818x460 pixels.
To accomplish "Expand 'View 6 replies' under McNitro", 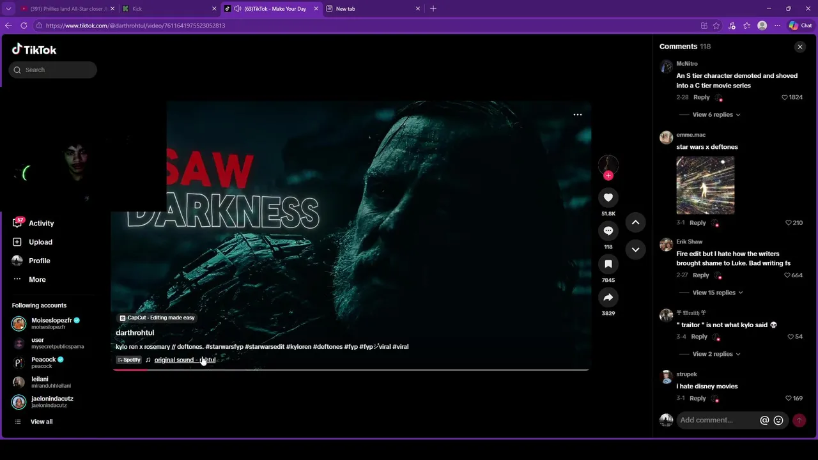I will click(716, 114).
